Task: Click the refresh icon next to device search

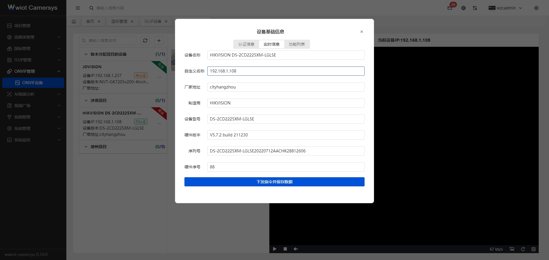Action: [145, 41]
